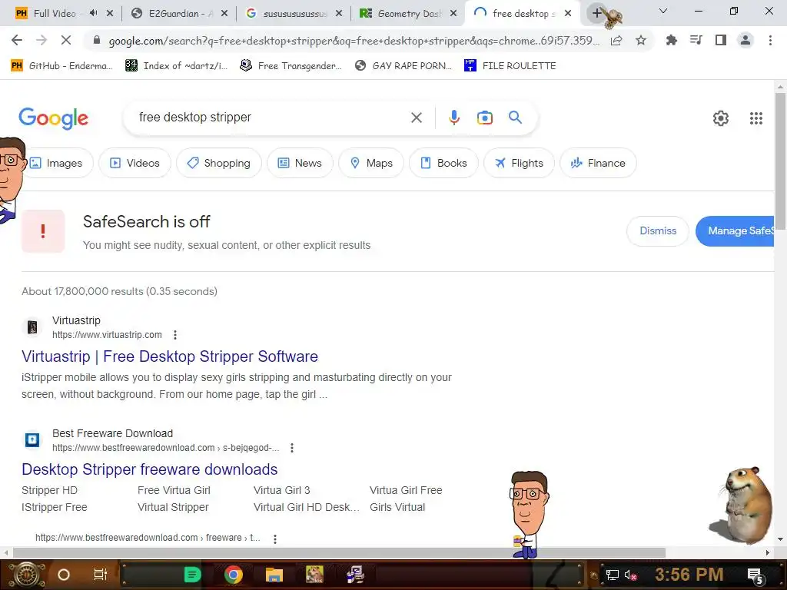Open the notification center with 5 alerts

(755, 575)
